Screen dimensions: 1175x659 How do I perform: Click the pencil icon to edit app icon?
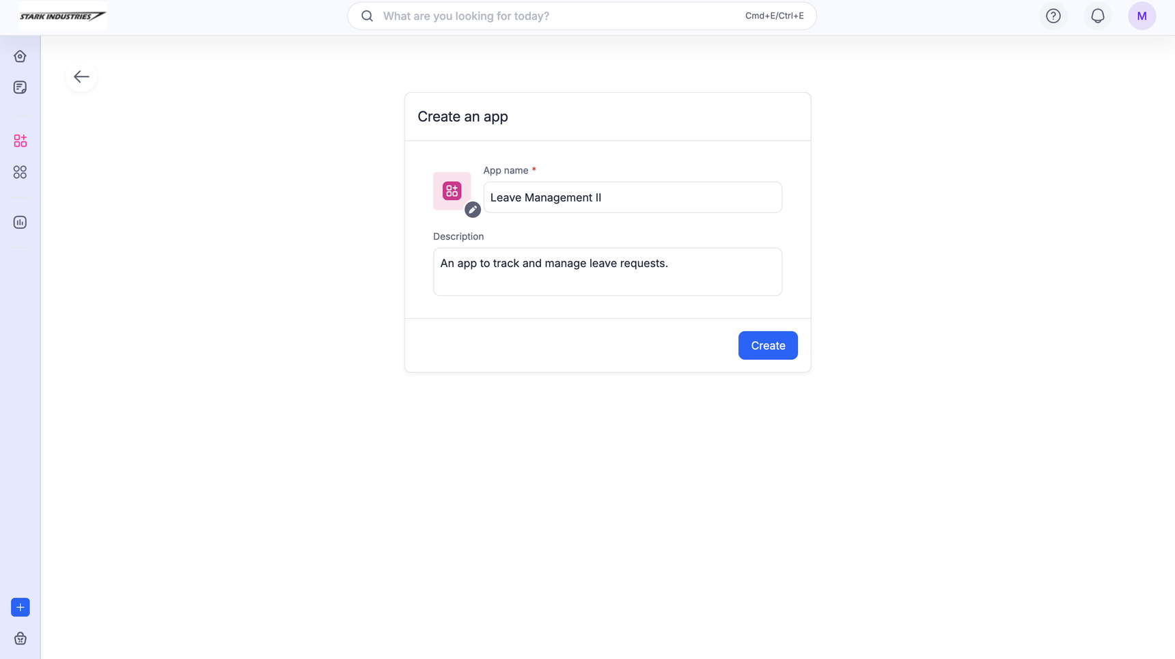pyautogui.click(x=473, y=210)
